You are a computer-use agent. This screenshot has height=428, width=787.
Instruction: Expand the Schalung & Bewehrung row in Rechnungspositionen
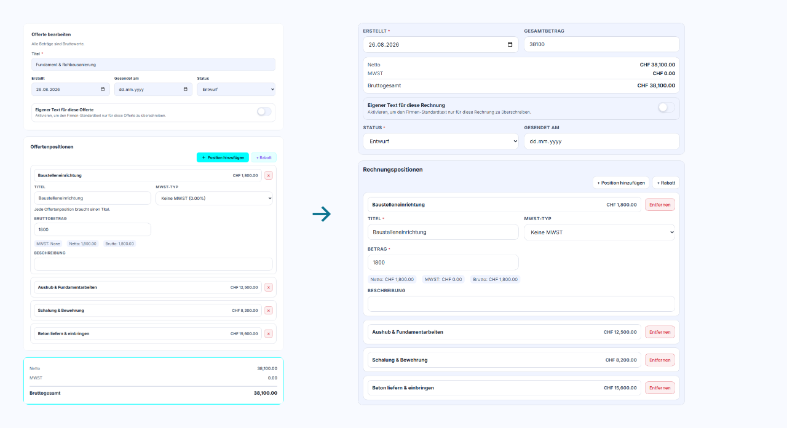point(504,360)
